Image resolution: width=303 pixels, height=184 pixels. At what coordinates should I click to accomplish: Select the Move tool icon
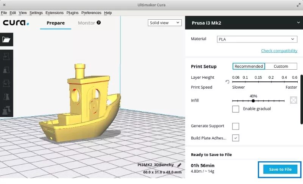6,56
